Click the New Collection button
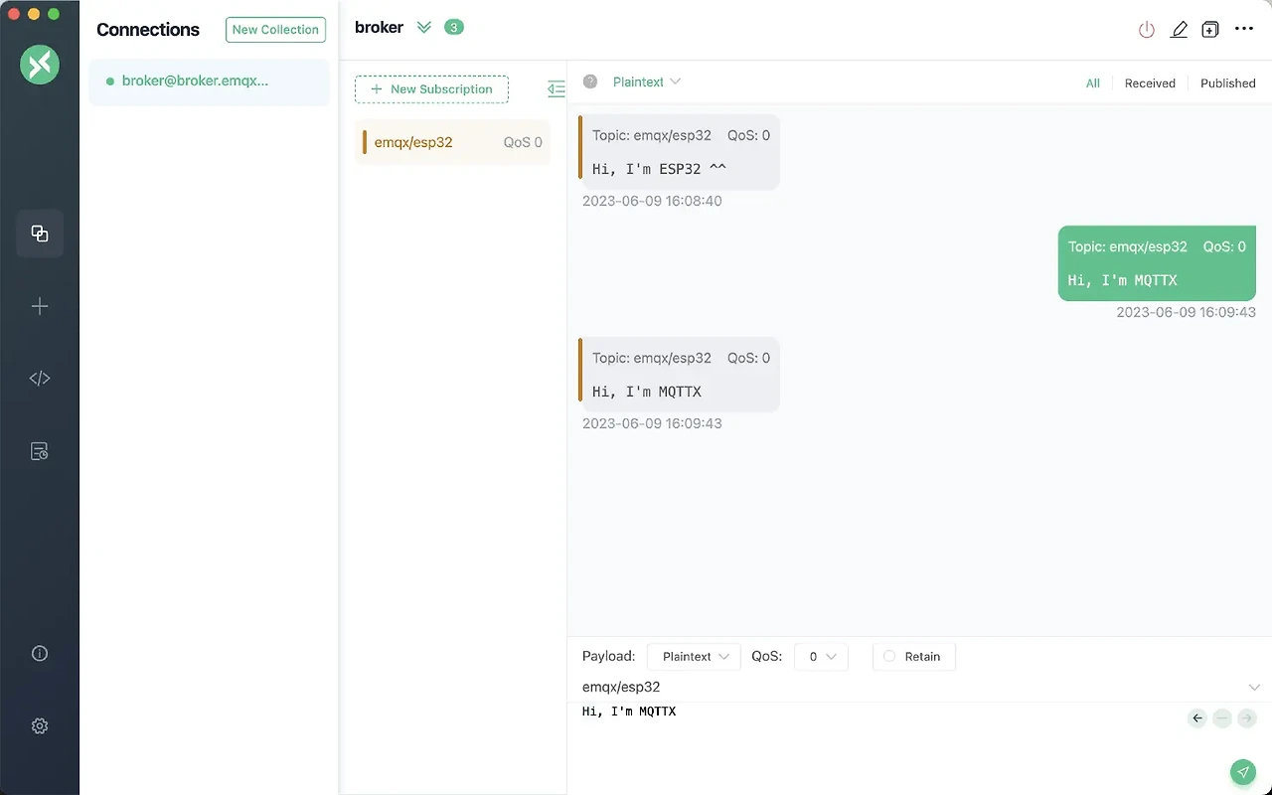This screenshot has width=1272, height=795. click(275, 30)
